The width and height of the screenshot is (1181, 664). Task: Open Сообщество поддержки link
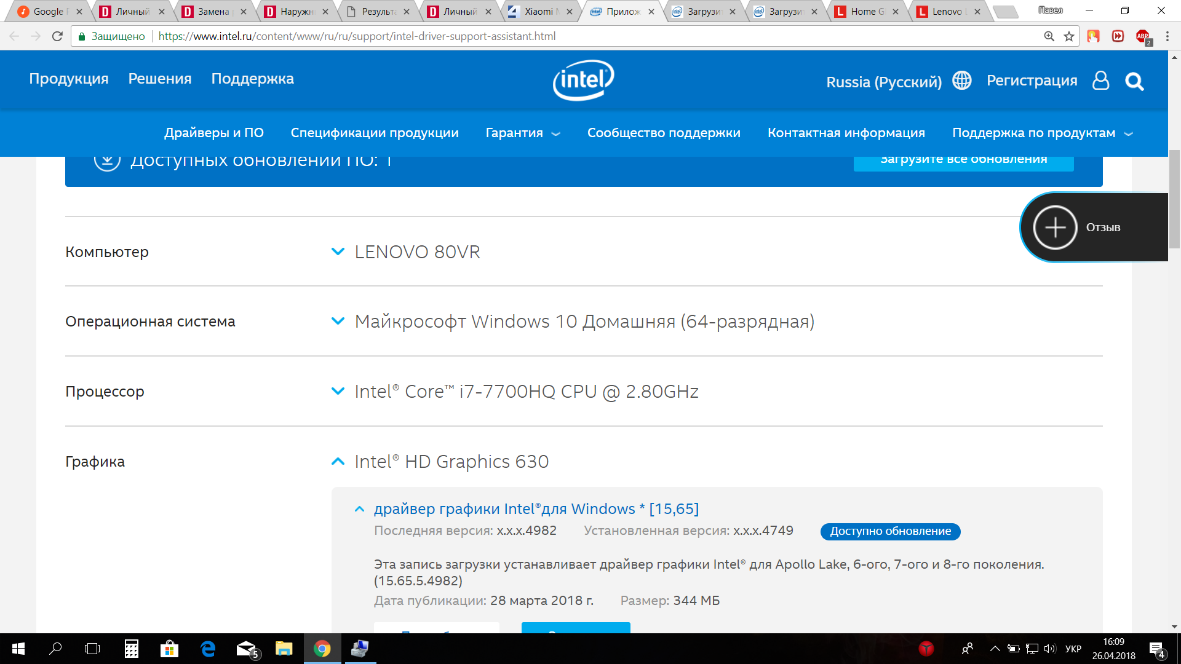pos(664,133)
